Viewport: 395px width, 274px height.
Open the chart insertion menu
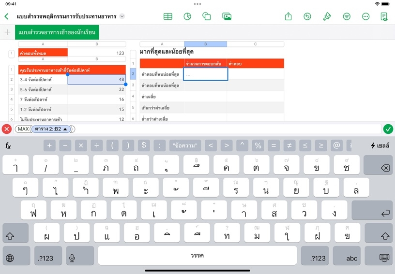(x=187, y=16)
